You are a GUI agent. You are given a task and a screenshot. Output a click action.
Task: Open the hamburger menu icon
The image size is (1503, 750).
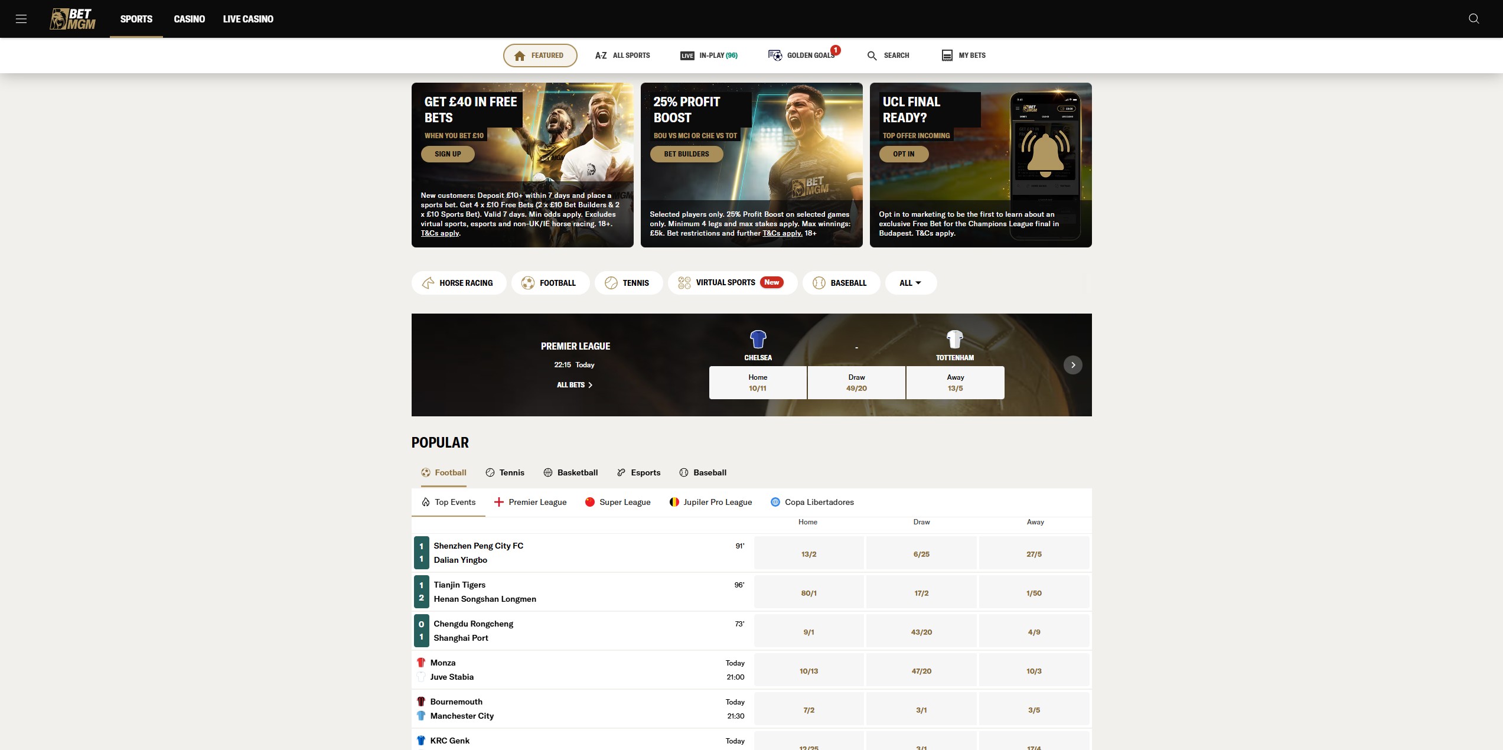coord(21,19)
